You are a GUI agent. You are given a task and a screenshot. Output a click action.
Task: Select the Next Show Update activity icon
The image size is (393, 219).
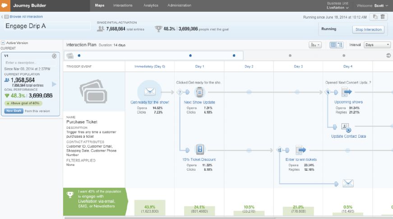click(x=200, y=92)
